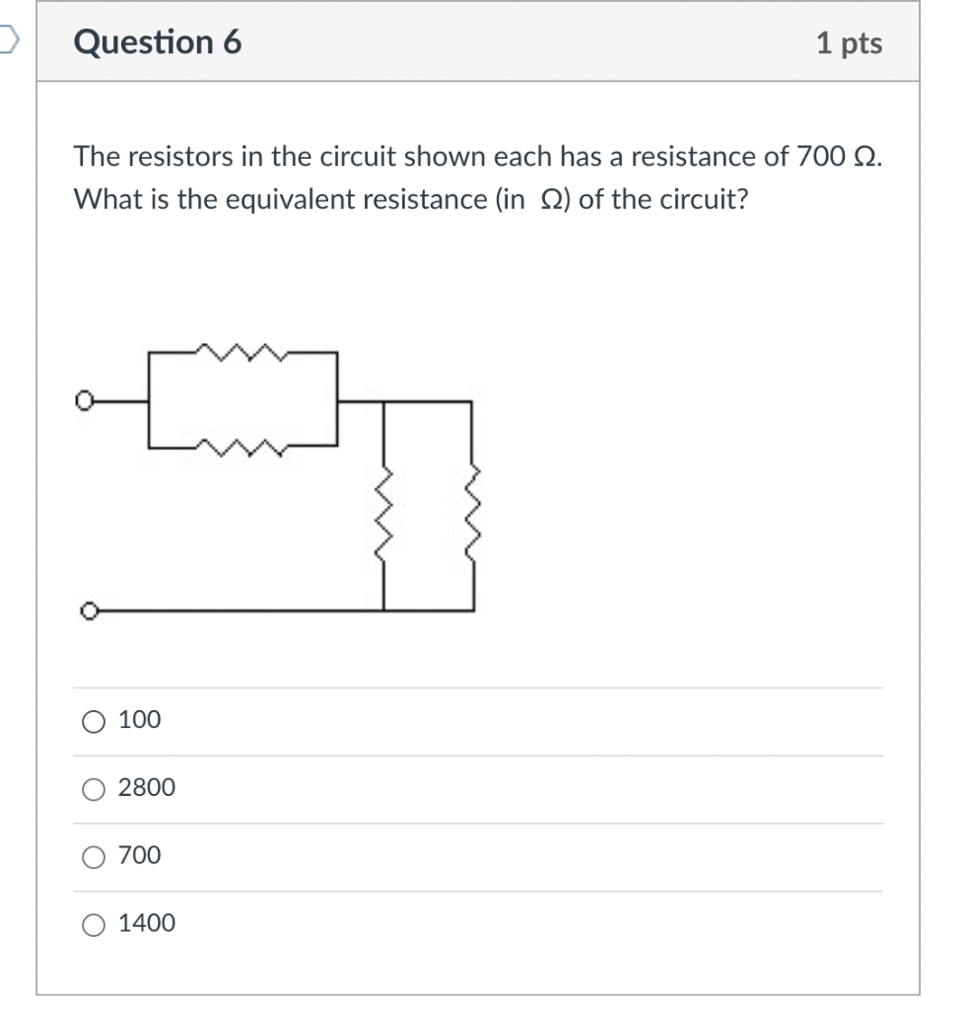The image size is (967, 1010).
Task: Select the 100 radio button
Action: (94, 721)
